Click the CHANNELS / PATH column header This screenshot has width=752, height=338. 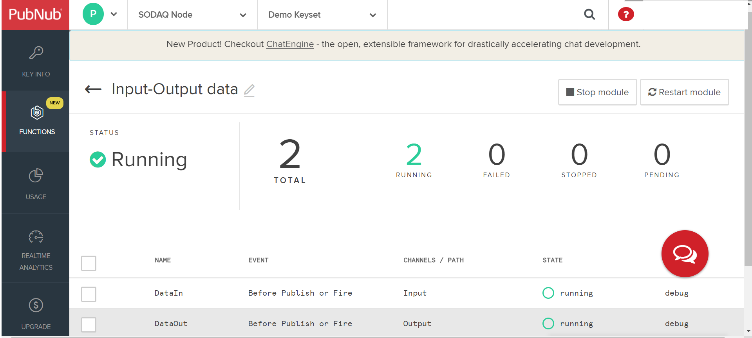tap(434, 260)
